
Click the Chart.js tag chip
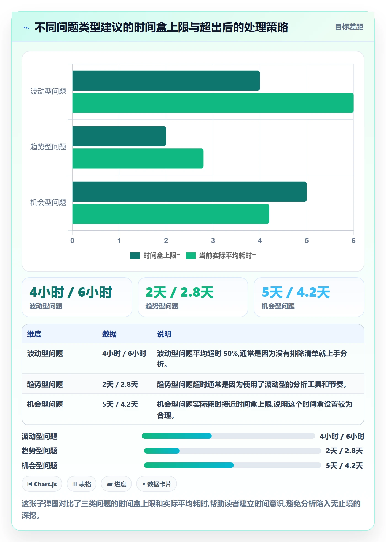tap(42, 484)
